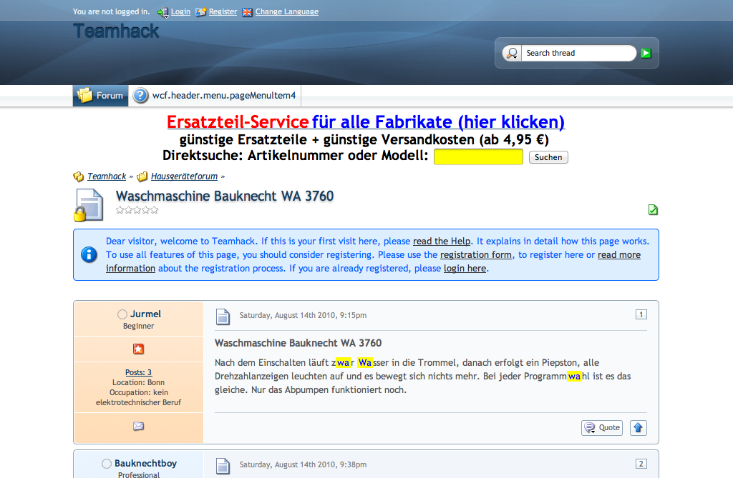Viewport: 733px width, 478px height.
Task: Open the Jurmel user profile name
Action: (145, 314)
